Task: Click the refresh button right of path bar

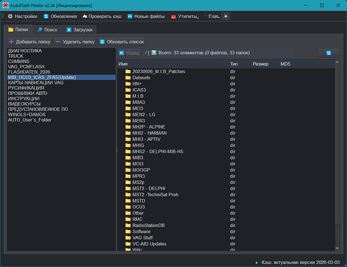Action: [328, 53]
